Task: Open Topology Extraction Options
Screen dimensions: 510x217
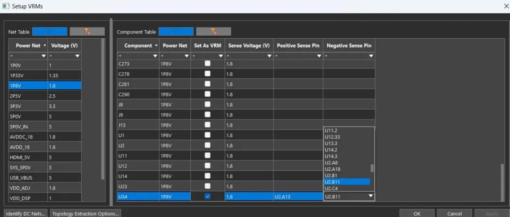Action: (85, 213)
